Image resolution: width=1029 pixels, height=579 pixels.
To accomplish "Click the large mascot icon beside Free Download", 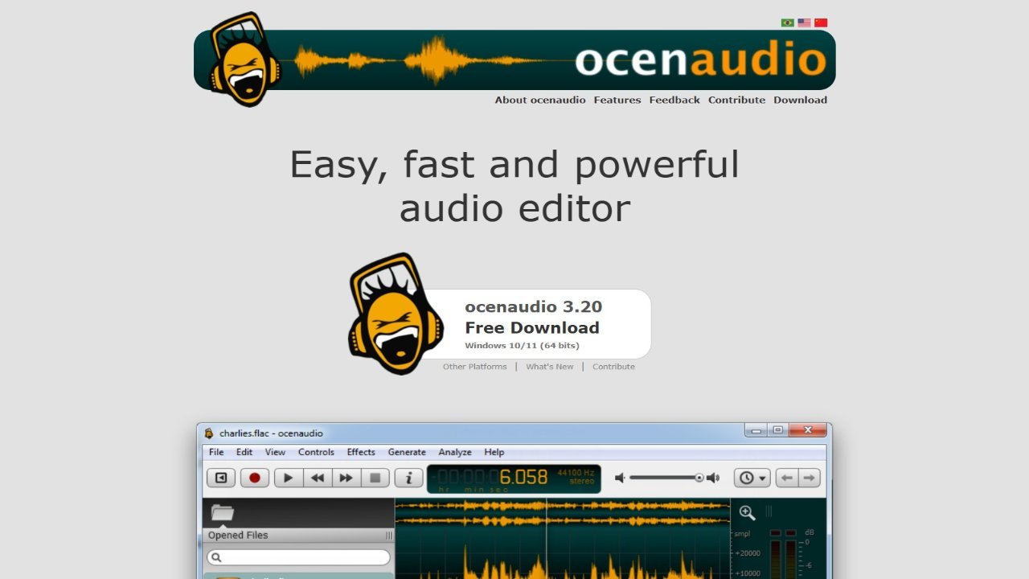I will [x=395, y=314].
